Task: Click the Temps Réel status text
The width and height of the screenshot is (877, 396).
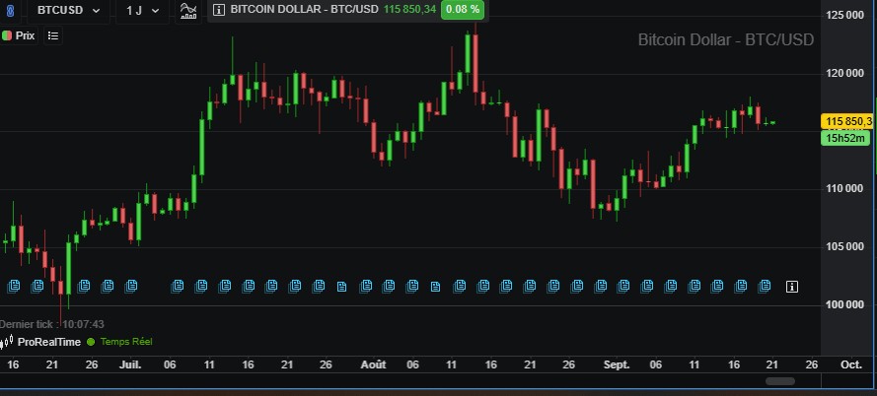Action: (126, 342)
